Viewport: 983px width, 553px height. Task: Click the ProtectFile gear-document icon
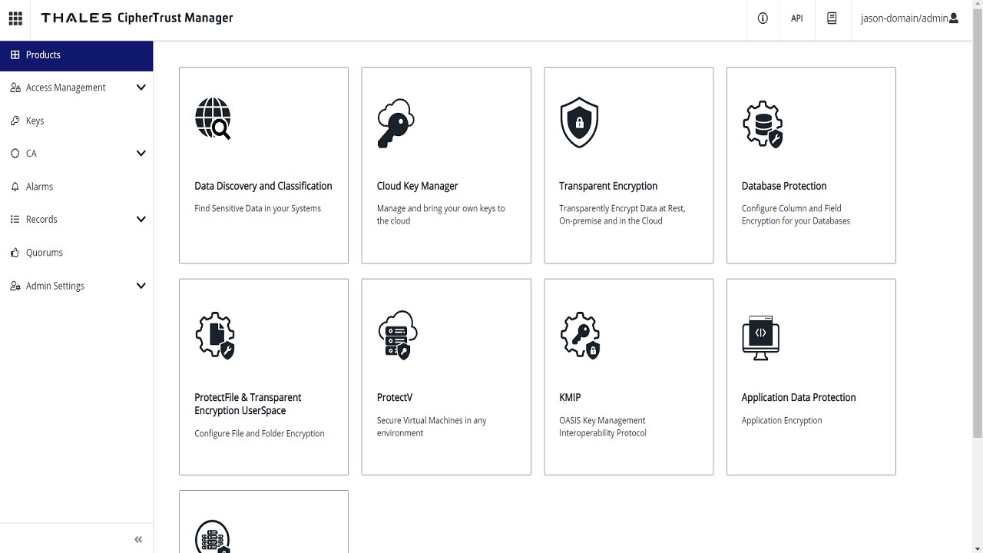[215, 336]
